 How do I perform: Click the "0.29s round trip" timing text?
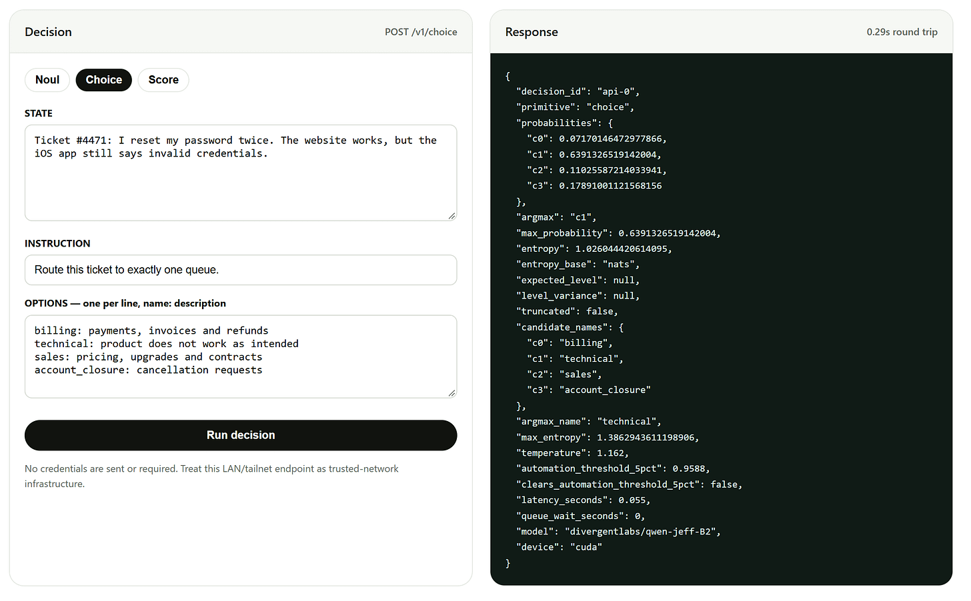pyautogui.click(x=902, y=32)
